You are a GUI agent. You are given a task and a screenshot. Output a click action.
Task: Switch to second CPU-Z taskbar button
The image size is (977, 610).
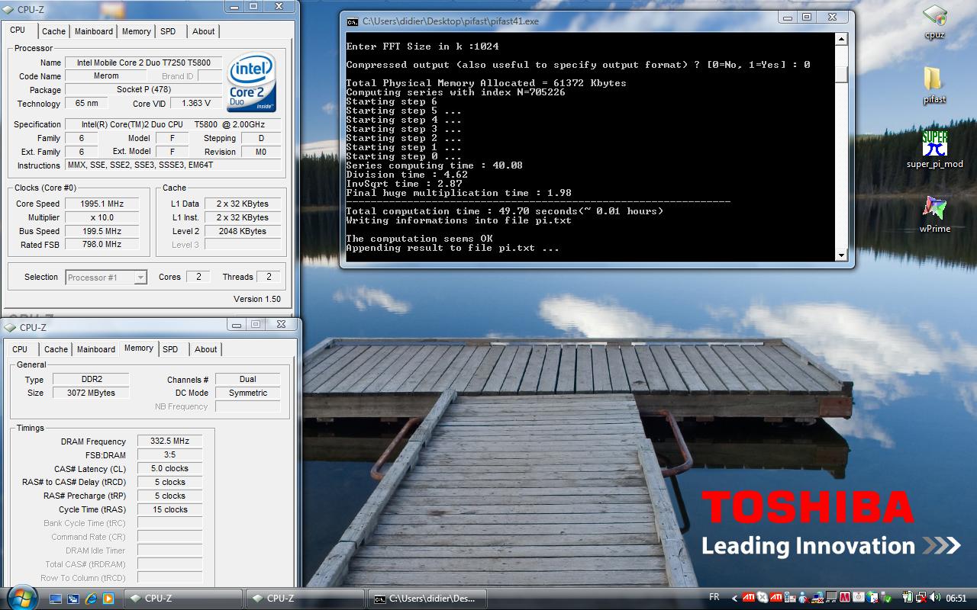[x=304, y=599]
